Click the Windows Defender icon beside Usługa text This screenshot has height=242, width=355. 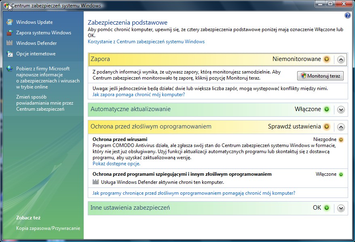click(x=95, y=182)
